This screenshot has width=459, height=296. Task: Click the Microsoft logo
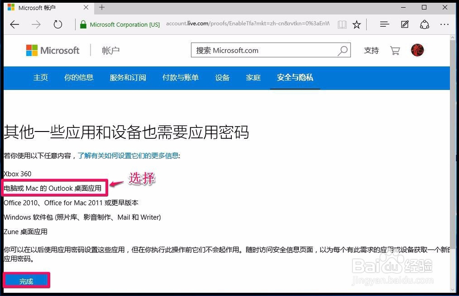(x=53, y=50)
